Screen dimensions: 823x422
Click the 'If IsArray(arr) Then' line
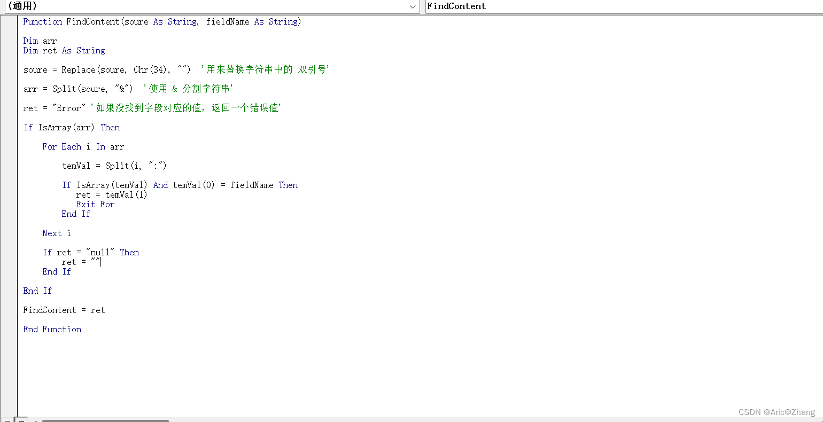pyautogui.click(x=72, y=127)
